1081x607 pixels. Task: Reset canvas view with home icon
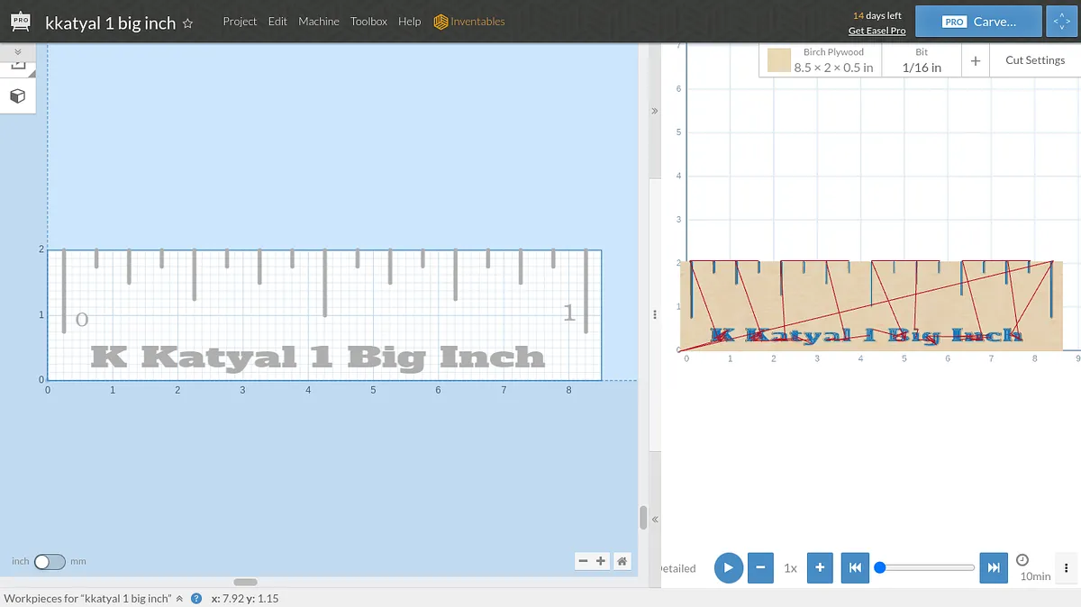(622, 561)
